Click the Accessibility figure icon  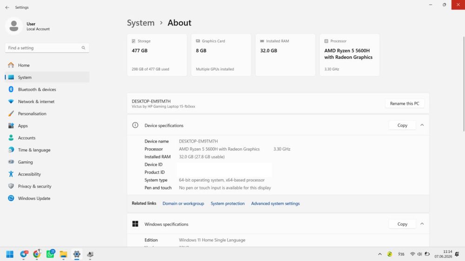coord(11,174)
